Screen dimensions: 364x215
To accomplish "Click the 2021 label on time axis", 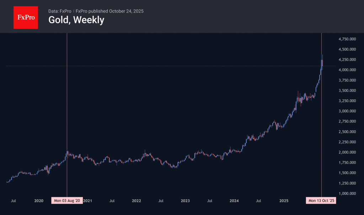I will coord(88,201).
